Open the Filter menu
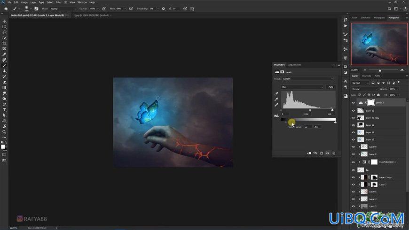 [58, 2]
